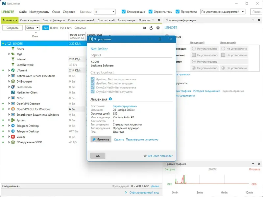Click the refresh icon in activity toolbar
The image size is (263, 197).
pyautogui.click(x=151, y=28)
